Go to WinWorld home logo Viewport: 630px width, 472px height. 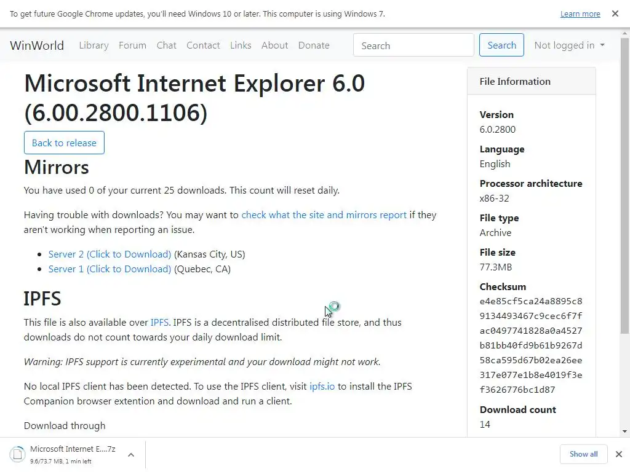[x=37, y=45]
